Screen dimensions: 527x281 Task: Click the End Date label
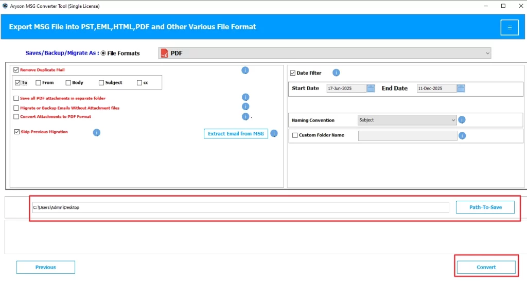[395, 88]
